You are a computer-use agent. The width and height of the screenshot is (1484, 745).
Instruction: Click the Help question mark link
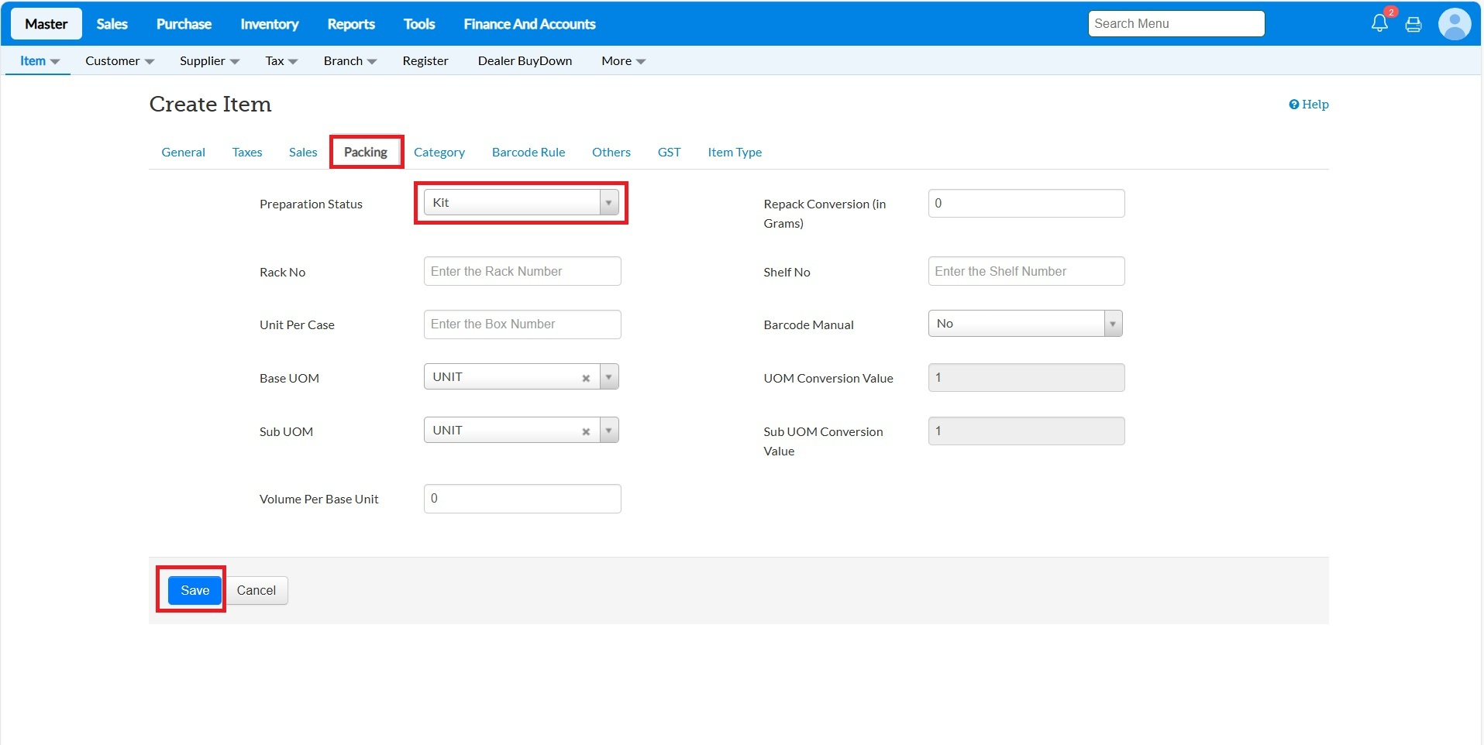[x=1308, y=105]
